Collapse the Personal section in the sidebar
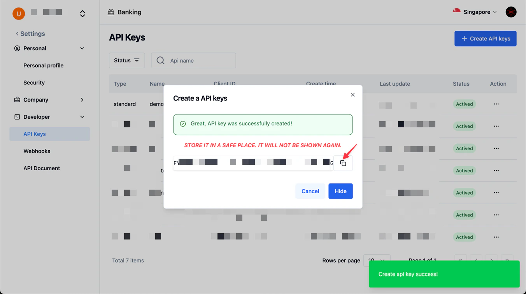This screenshot has width=526, height=294. coord(82,48)
